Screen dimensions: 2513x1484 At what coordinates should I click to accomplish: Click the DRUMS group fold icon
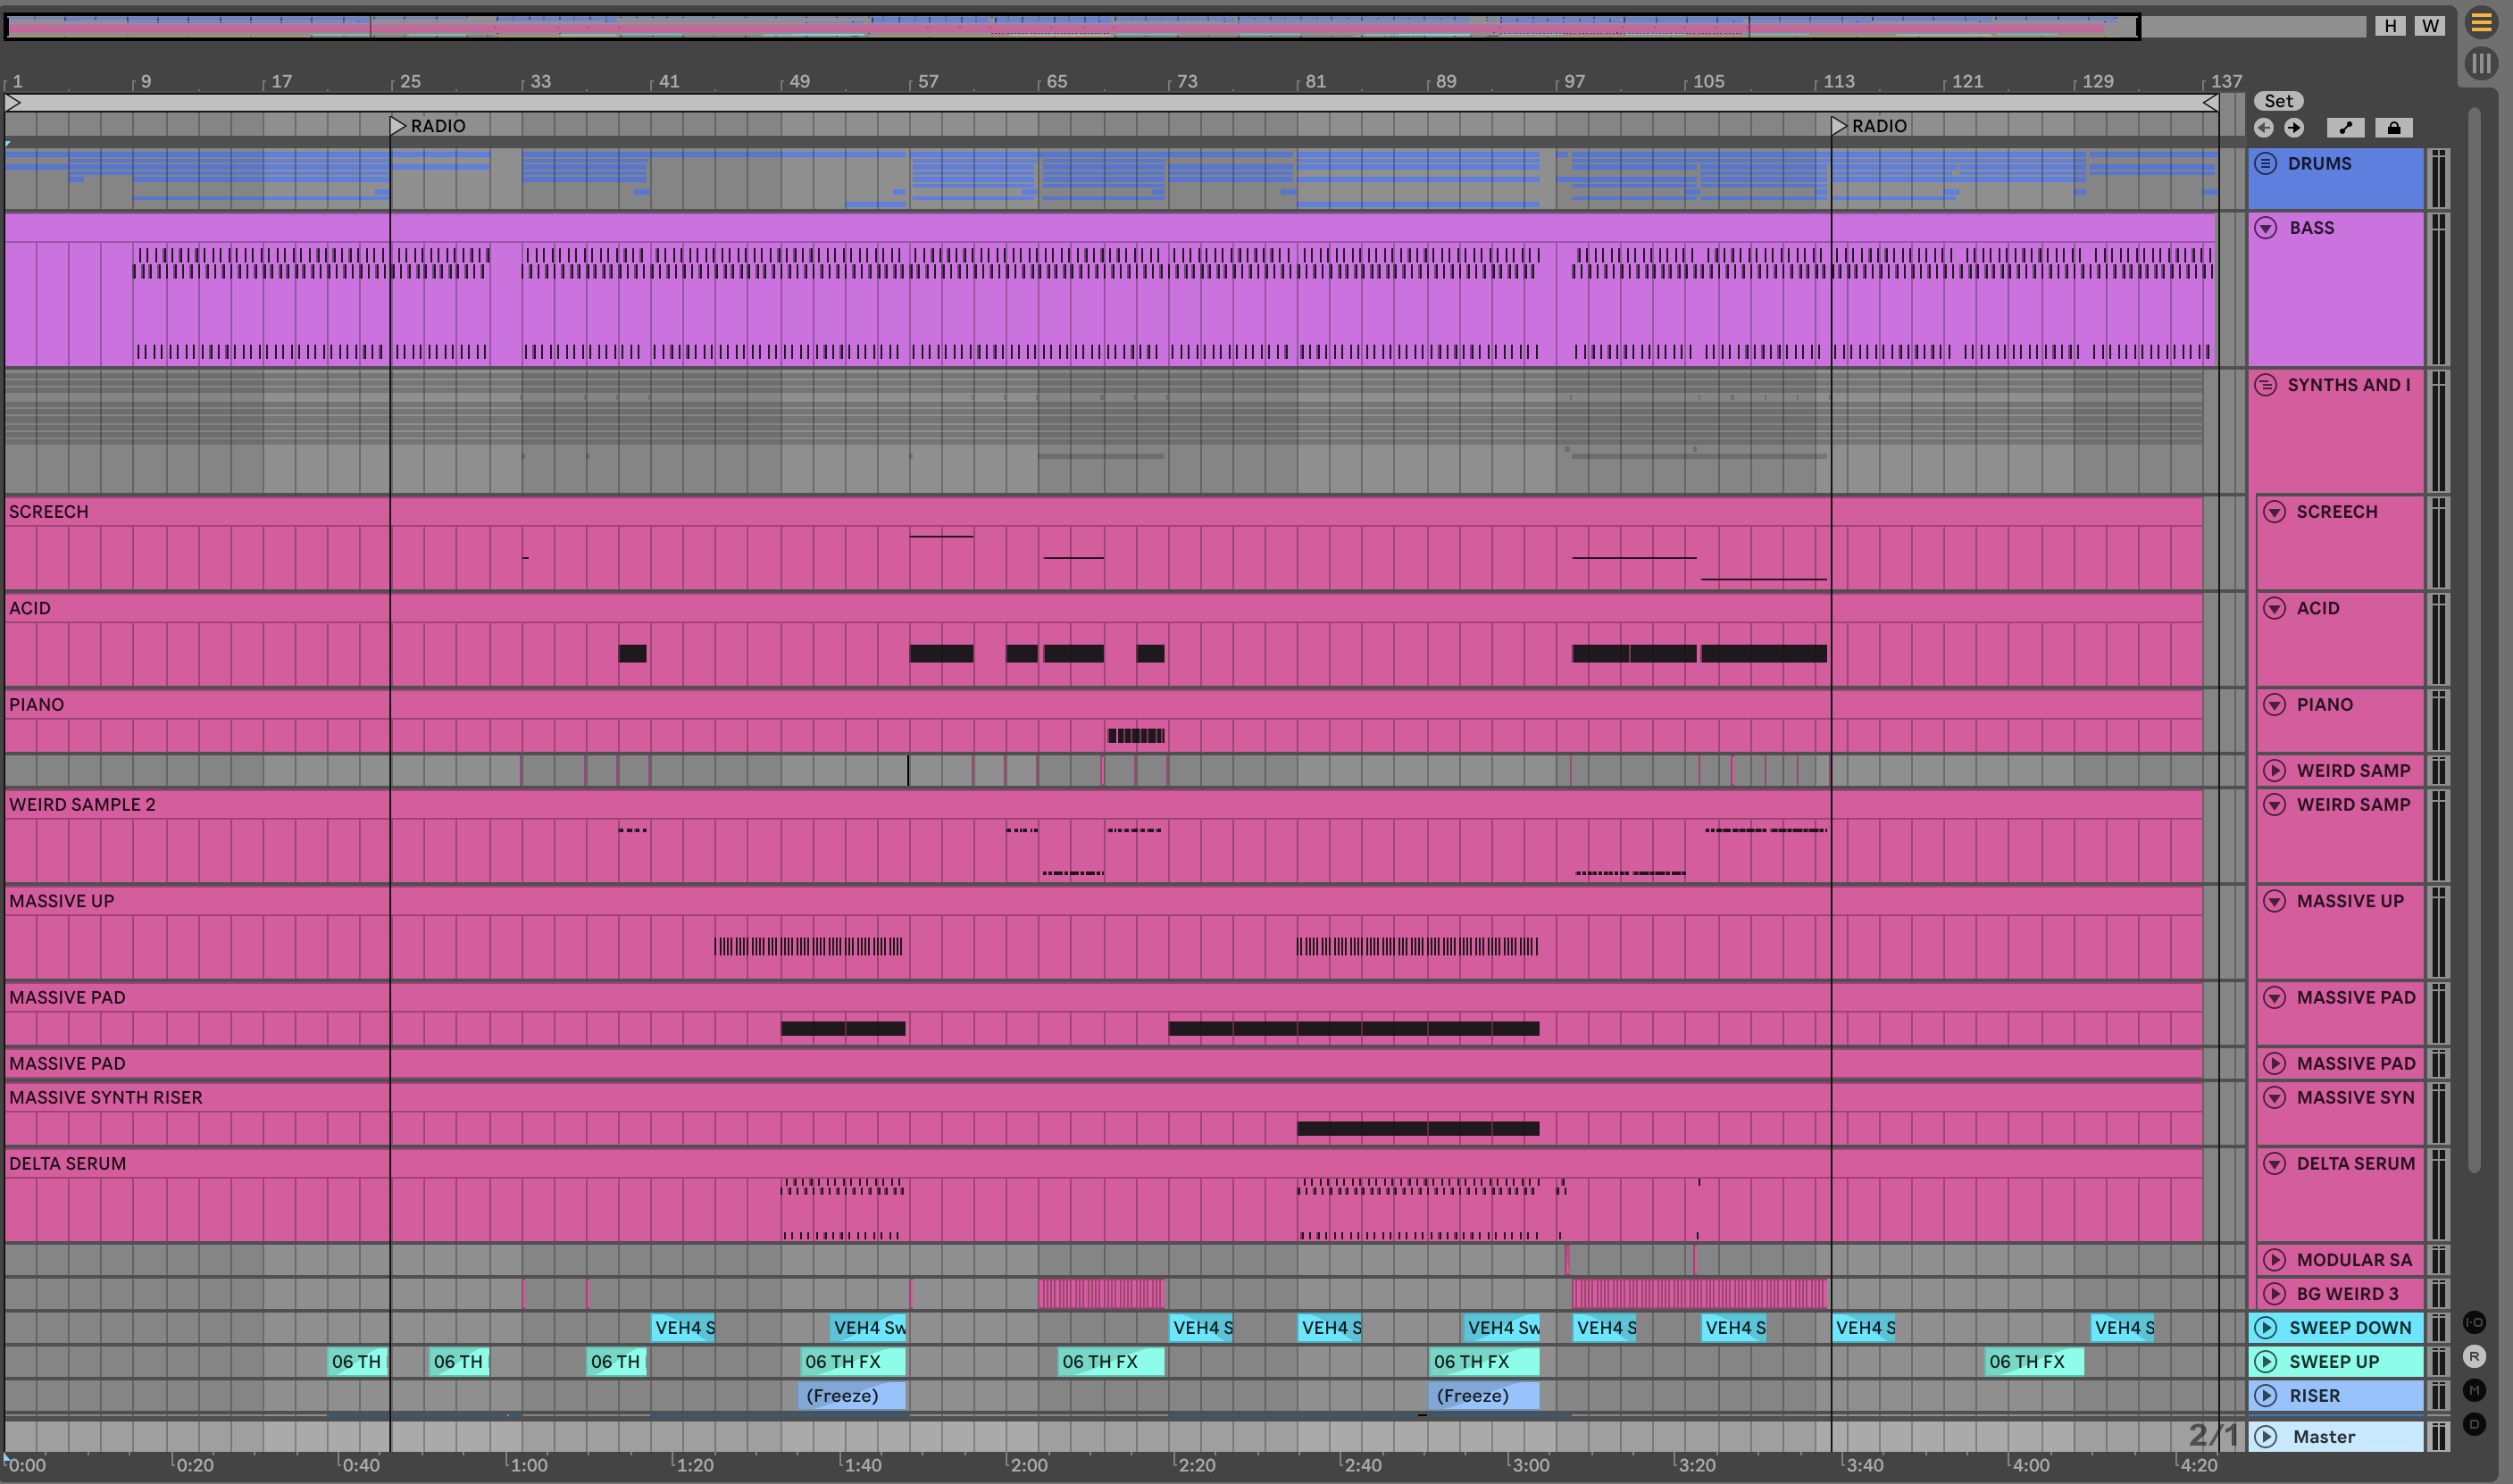[x=2266, y=164]
